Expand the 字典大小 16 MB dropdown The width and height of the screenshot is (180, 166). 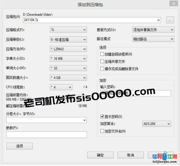click(68, 59)
